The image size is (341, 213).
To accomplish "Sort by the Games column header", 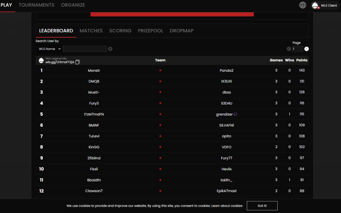I will point(276,60).
